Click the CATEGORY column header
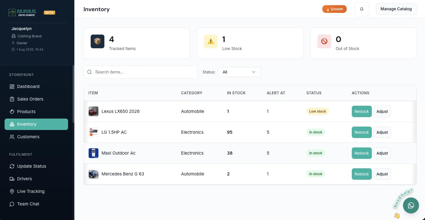Screen dimensions: 425x220 [x=192, y=93]
